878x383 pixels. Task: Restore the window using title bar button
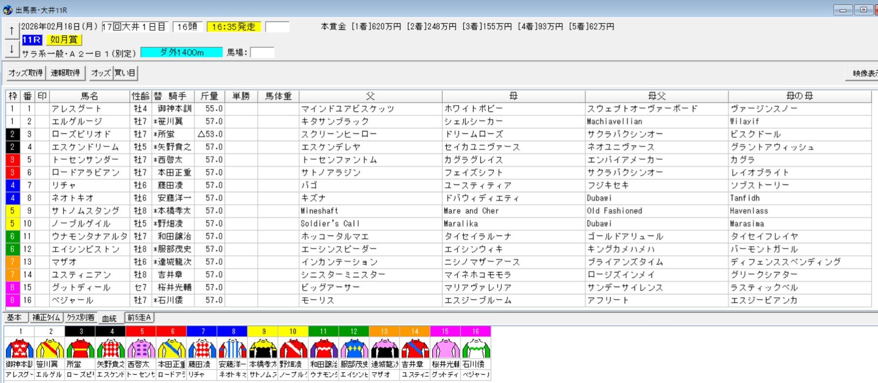tap(863, 10)
